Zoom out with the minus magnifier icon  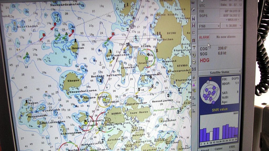[x=194, y=62]
